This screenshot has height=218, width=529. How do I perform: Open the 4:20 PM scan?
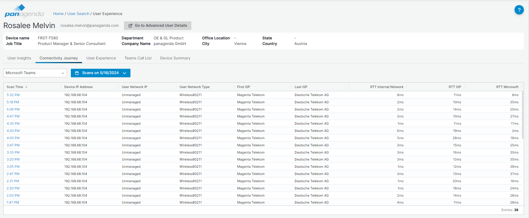(x=13, y=131)
